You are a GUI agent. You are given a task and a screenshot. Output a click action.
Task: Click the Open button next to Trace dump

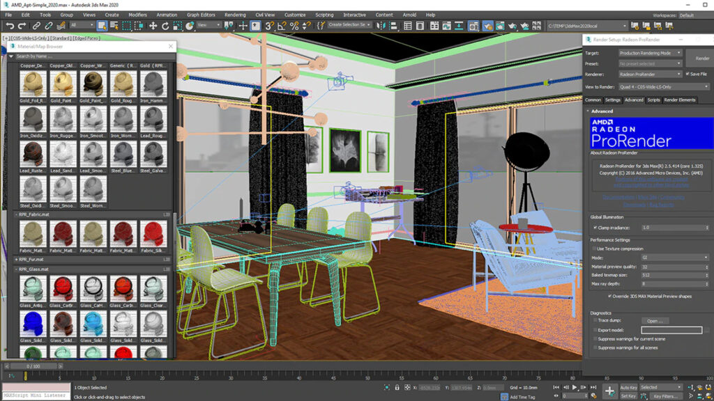[655, 321]
